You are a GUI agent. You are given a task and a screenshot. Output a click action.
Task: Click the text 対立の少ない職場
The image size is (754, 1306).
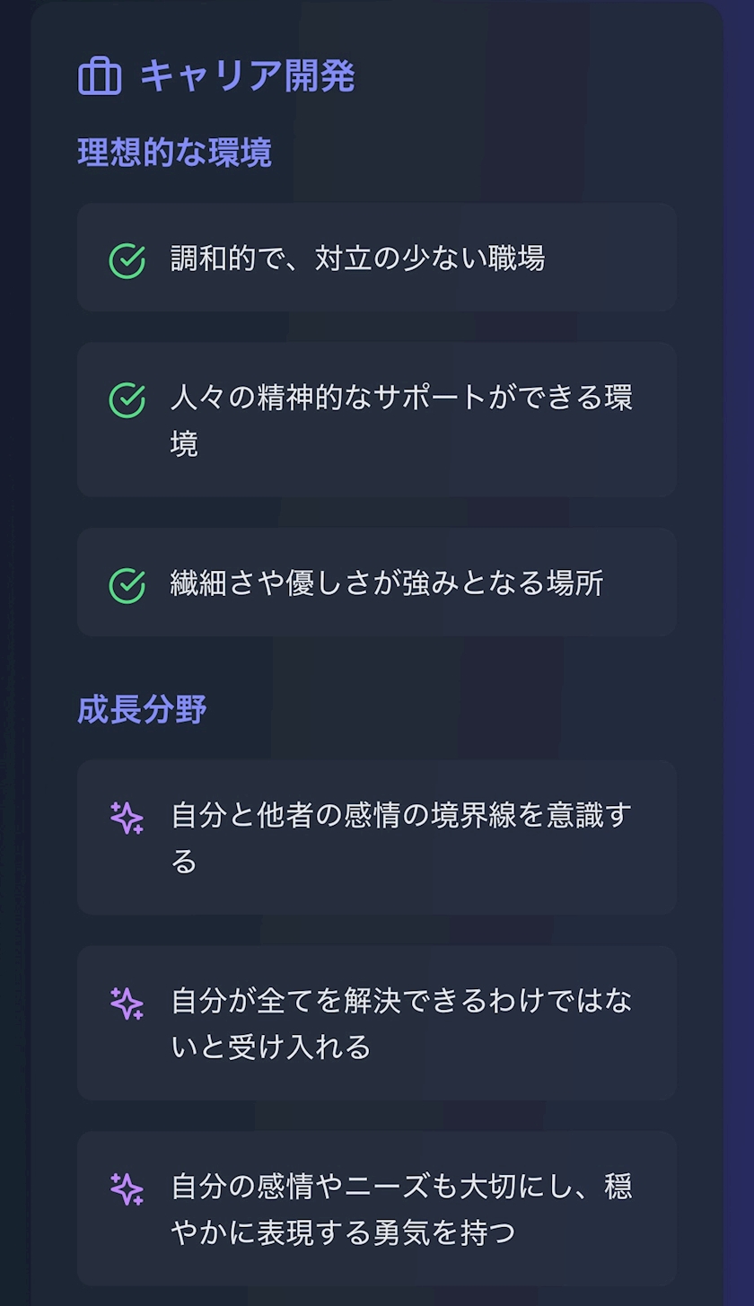pos(429,259)
